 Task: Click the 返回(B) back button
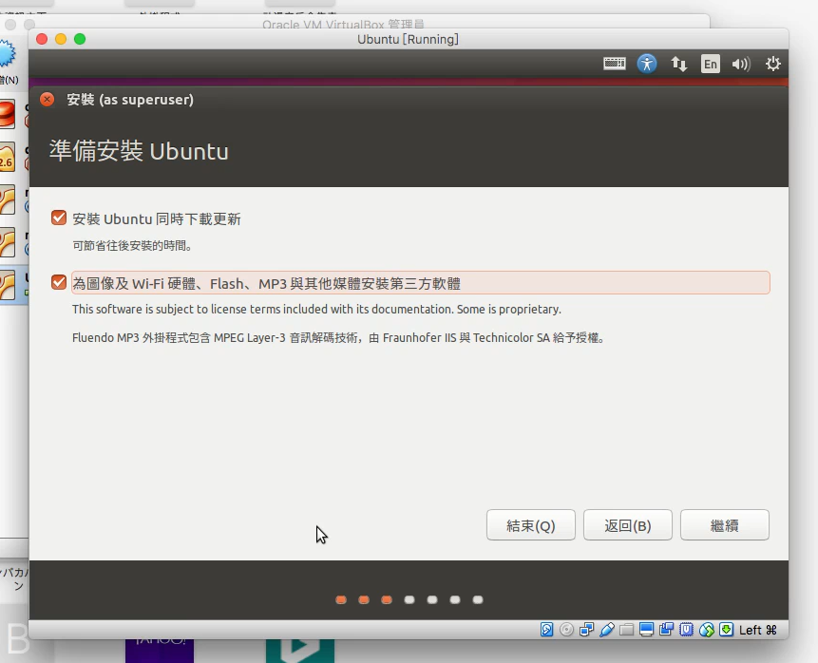coord(628,524)
